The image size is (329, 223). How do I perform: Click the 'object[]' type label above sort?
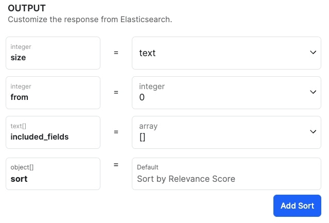[x=22, y=167]
